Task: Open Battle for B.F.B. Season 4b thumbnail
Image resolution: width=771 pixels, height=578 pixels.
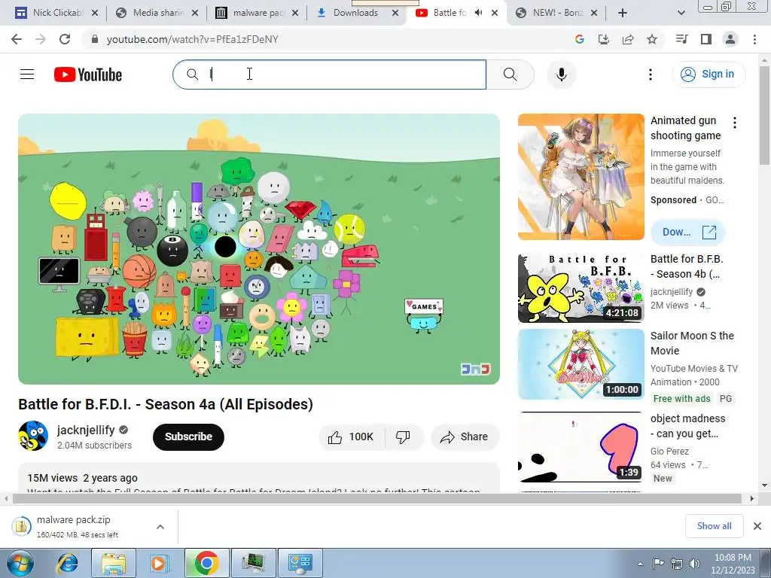Action: coord(581,288)
